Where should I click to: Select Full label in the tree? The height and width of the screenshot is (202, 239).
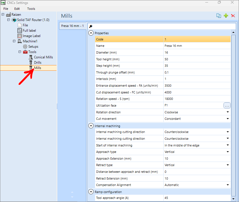[x=29, y=31]
